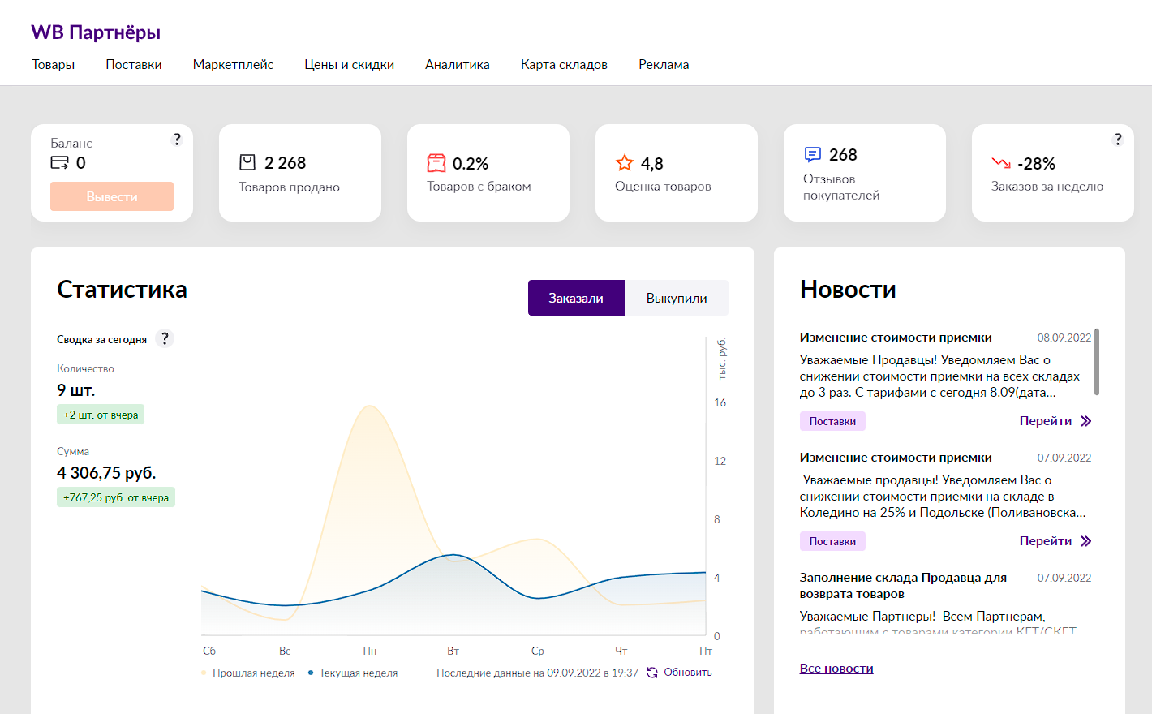Click the shopping bag icon by 2 268
1152x714 pixels.
tap(247, 163)
